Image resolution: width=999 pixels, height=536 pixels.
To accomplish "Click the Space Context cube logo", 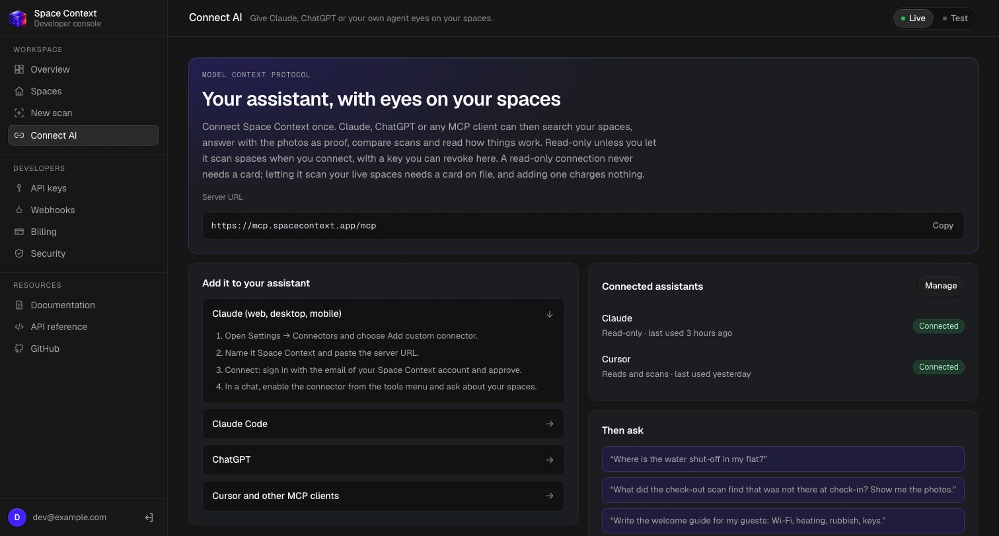I will (x=18, y=18).
